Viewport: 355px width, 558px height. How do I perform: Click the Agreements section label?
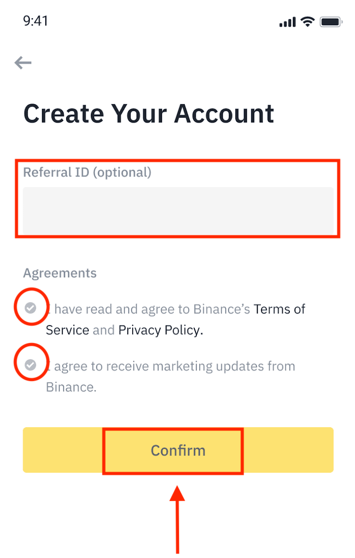[x=59, y=273]
